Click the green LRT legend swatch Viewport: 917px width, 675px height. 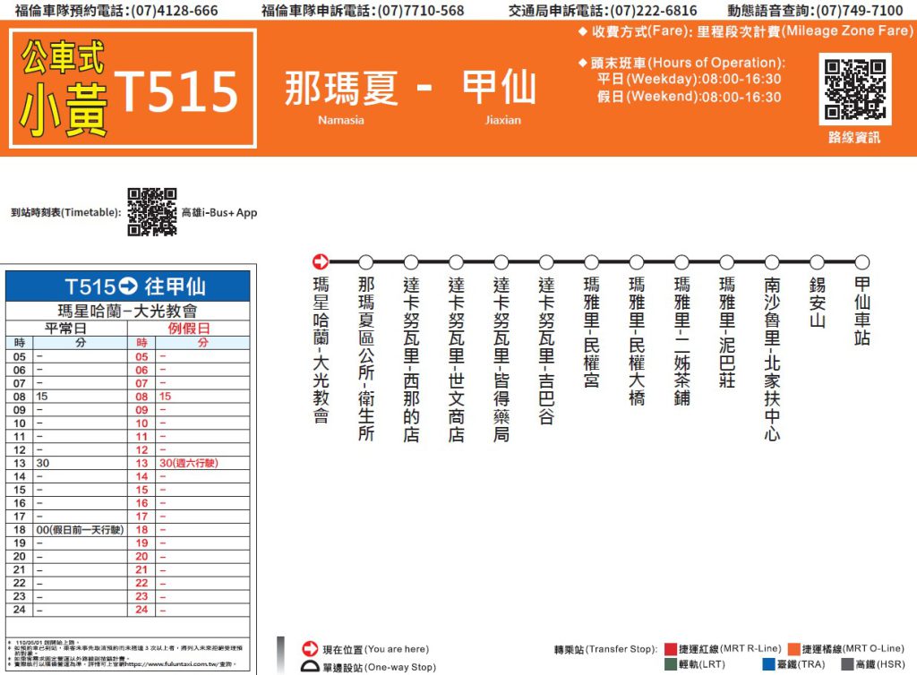(x=672, y=665)
